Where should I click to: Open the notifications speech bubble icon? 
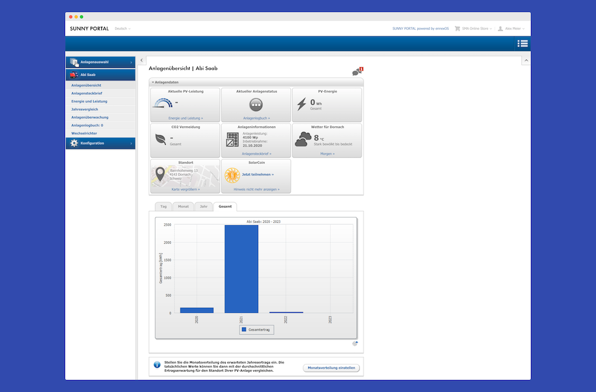(x=357, y=72)
